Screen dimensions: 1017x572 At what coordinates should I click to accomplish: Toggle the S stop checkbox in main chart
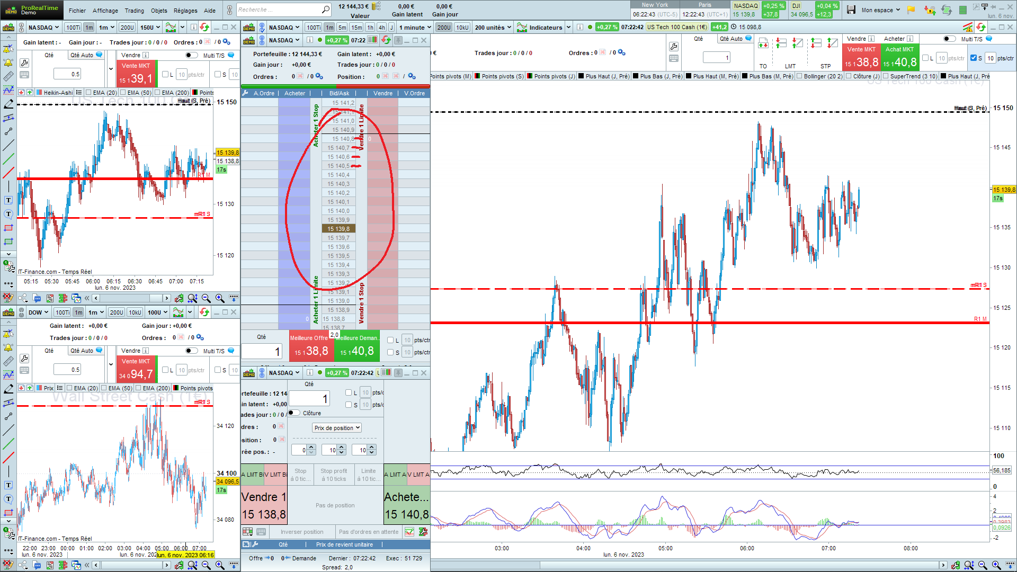pos(974,58)
